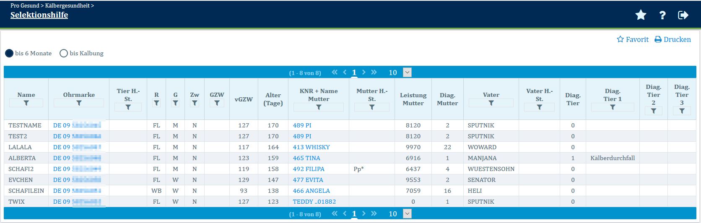This screenshot has height=223, width=701.
Task: Click filter icon under Vater column
Action: pyautogui.click(x=491, y=103)
